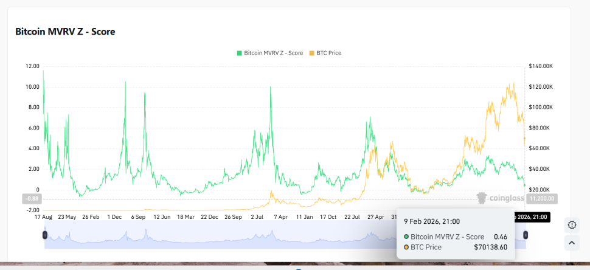Click the black crosshair date label on the axis
This screenshot has width=590, height=270.
[532, 217]
